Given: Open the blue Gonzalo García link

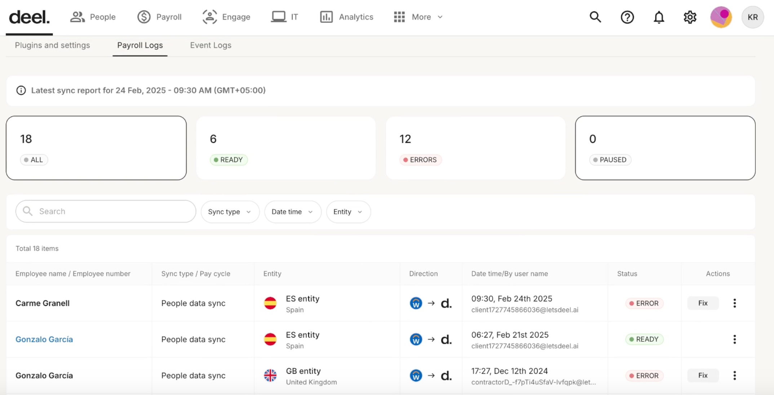Looking at the screenshot, I should [x=44, y=339].
